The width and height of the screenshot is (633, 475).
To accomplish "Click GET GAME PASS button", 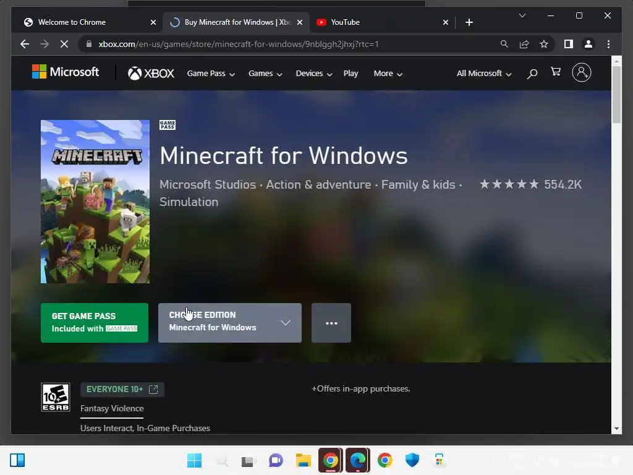I will (95, 323).
